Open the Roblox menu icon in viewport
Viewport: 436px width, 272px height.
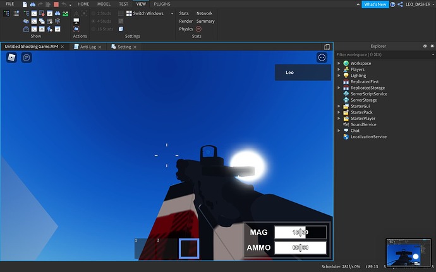point(11,57)
